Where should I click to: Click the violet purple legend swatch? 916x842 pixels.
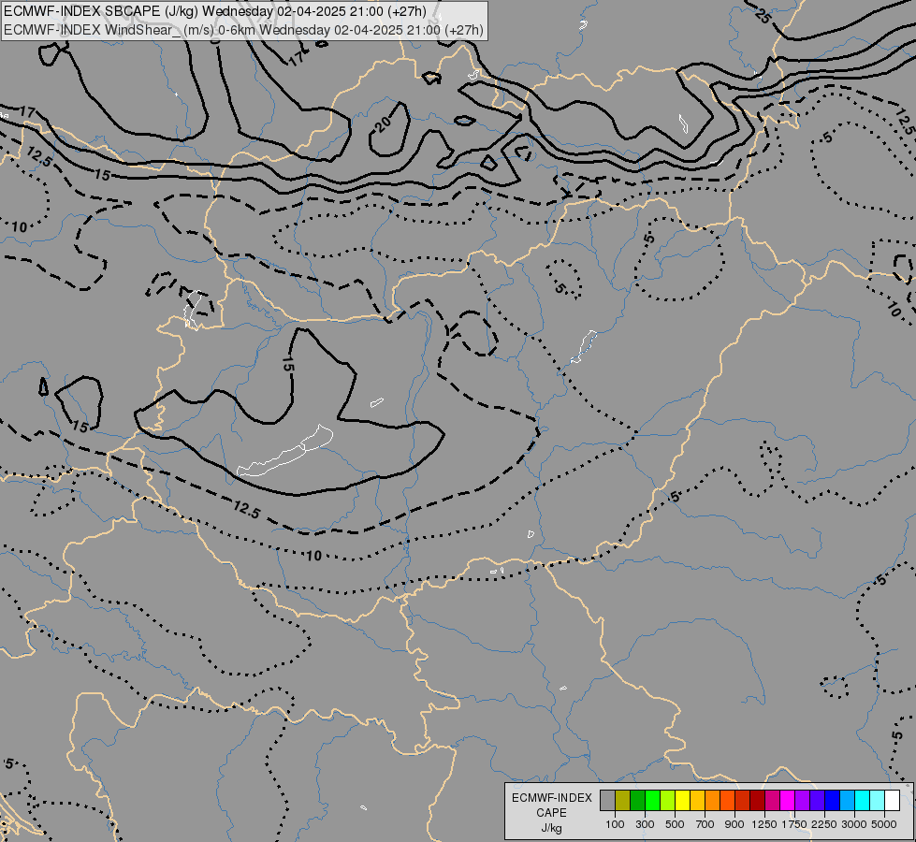pyautogui.click(x=803, y=801)
